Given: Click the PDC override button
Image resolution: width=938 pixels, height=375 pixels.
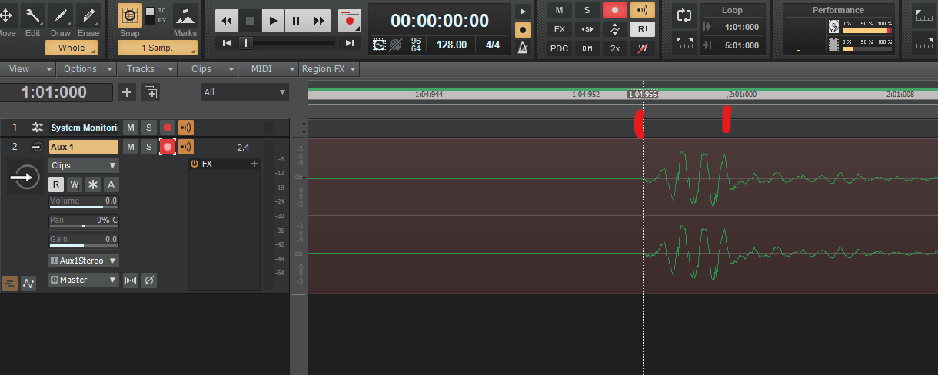Looking at the screenshot, I should coord(559,48).
